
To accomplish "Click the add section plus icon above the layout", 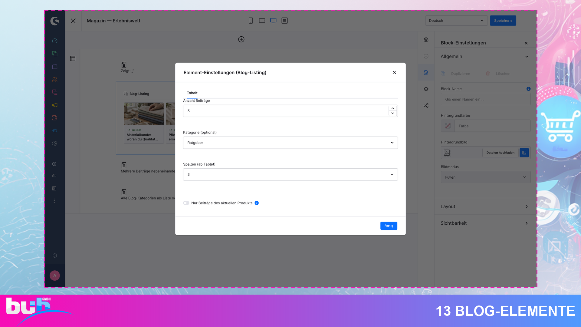I will pyautogui.click(x=241, y=39).
